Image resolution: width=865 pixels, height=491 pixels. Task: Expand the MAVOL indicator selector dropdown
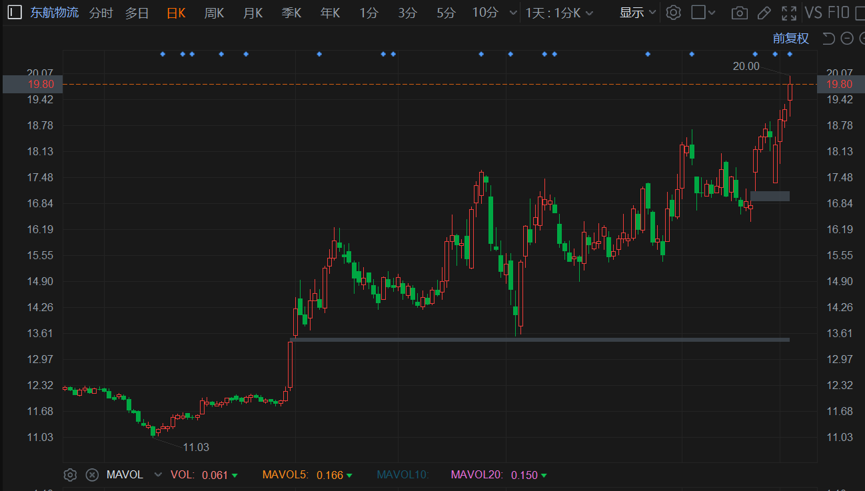[158, 475]
